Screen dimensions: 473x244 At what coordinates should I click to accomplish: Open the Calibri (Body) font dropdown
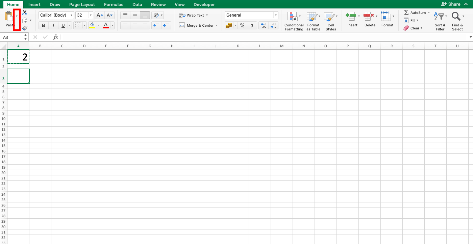71,15
